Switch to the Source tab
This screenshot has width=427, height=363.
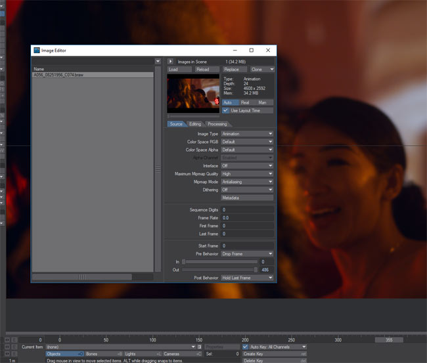(x=176, y=124)
